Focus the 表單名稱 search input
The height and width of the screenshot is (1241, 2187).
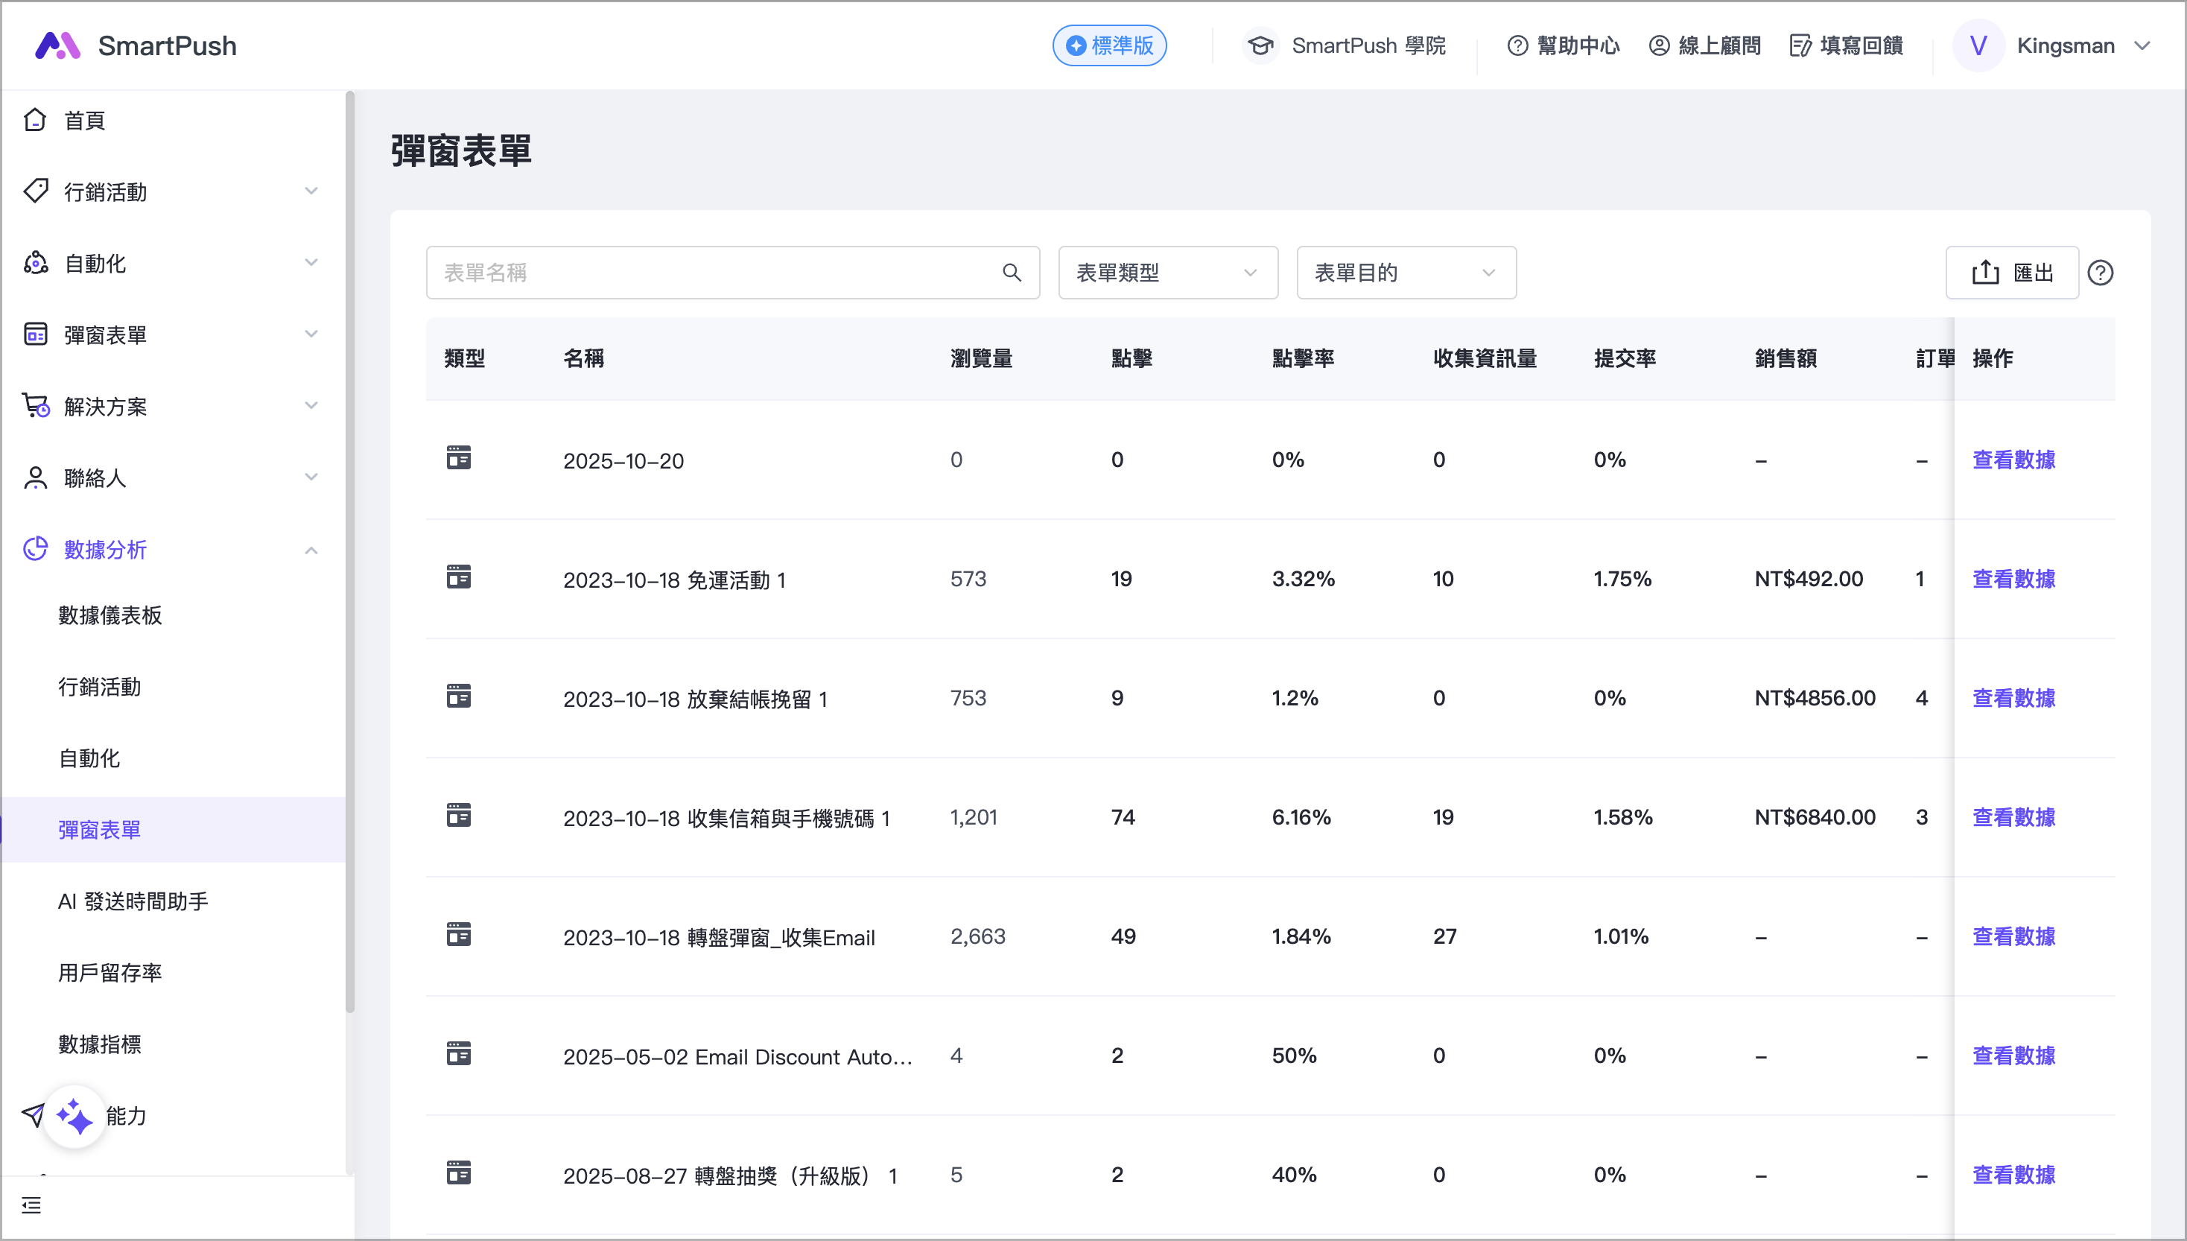click(x=716, y=273)
